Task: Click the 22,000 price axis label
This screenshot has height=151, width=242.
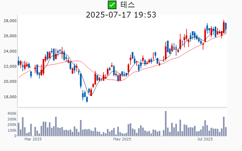Action: [x=10, y=66]
